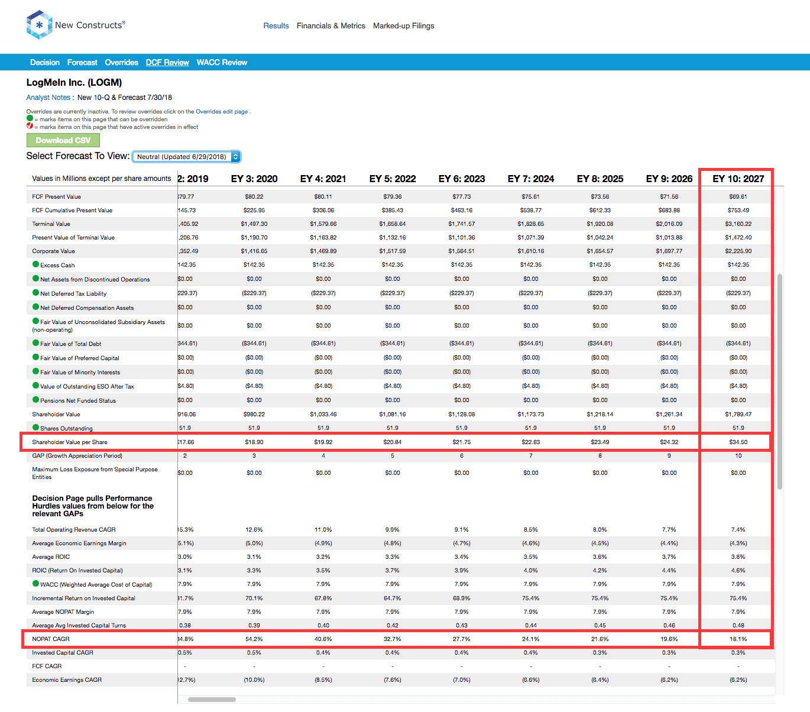Click the EY 10: 2027 column header

pos(738,179)
